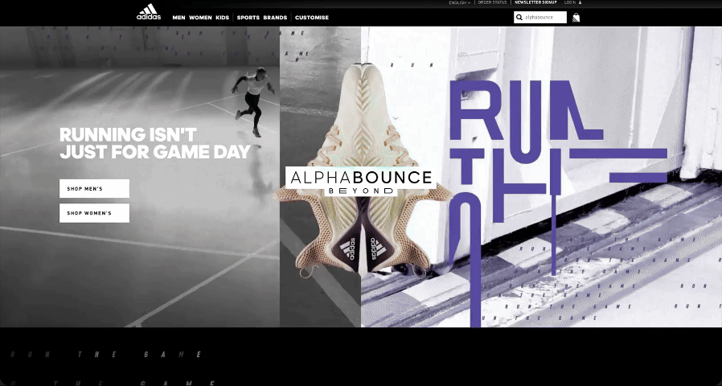The width and height of the screenshot is (722, 386).
Task: Click the Alphabounce shoe image
Action: (x=362, y=170)
